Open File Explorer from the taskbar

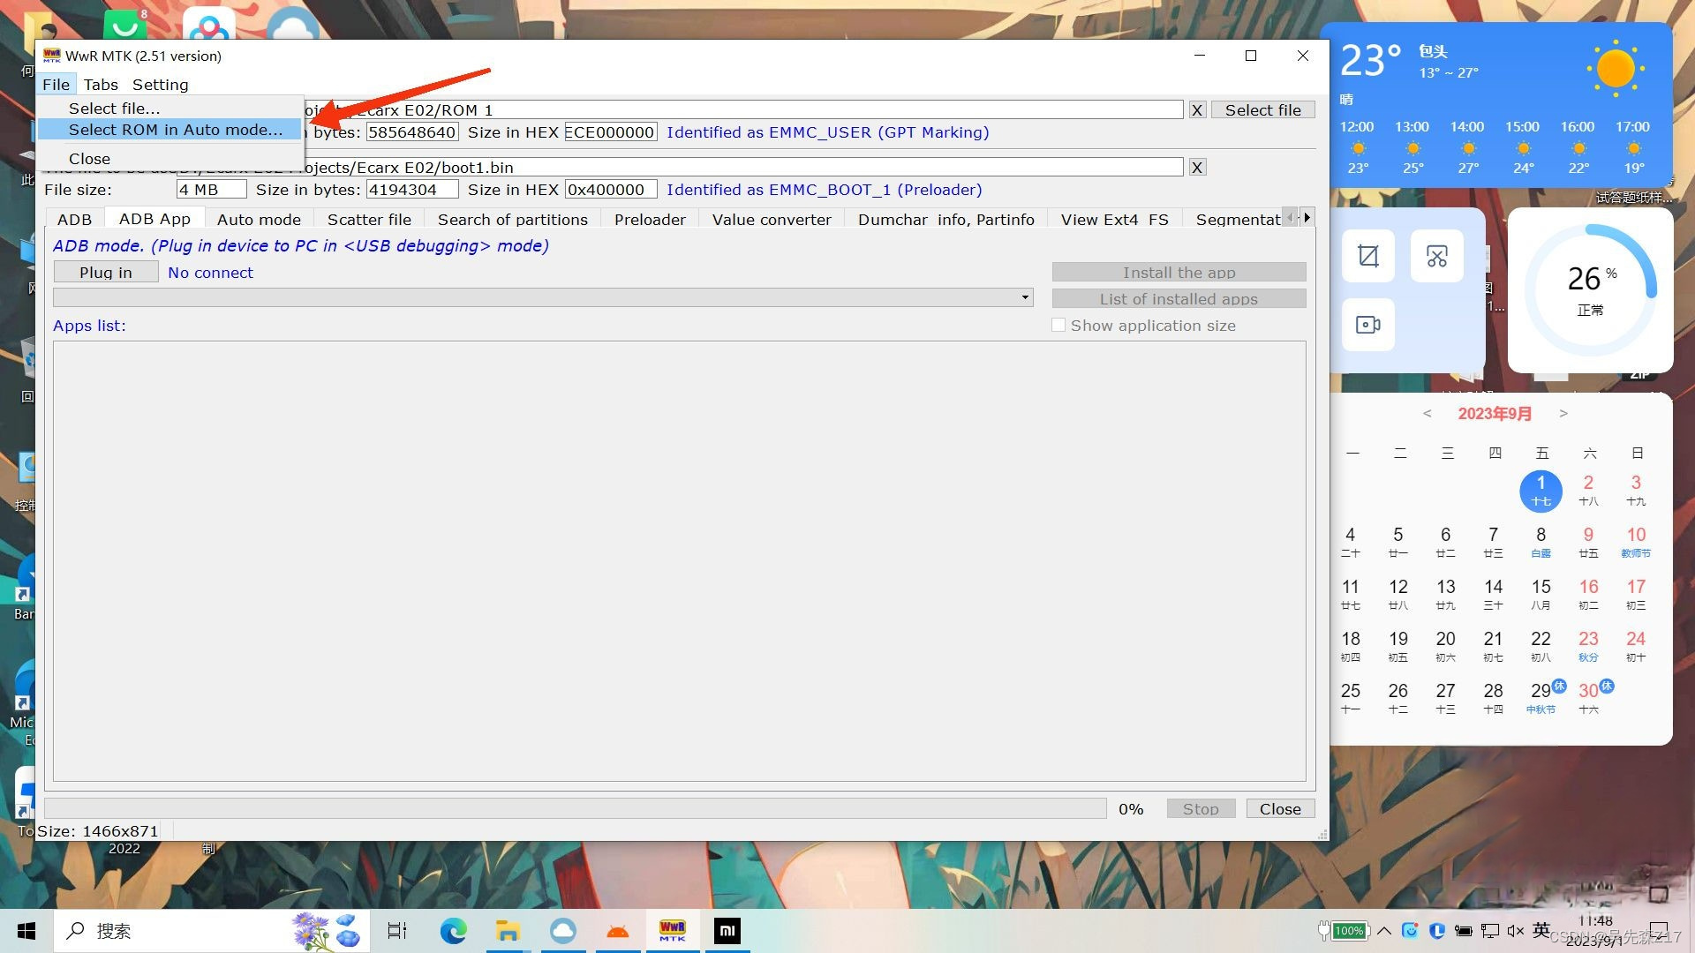[x=508, y=931]
